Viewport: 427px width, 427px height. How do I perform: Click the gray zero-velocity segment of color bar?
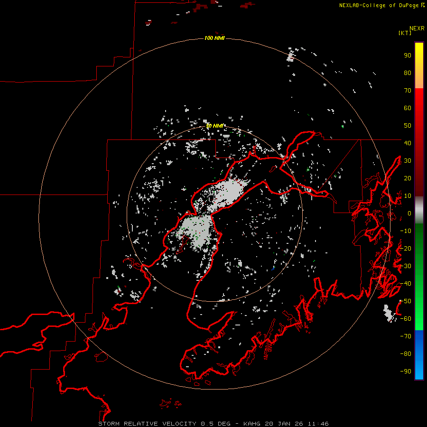tap(419, 210)
